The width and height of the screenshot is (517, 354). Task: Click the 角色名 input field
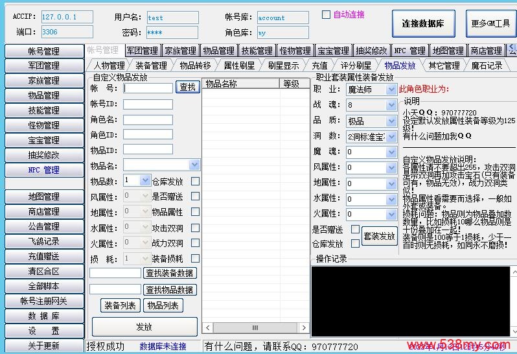[x=148, y=120]
